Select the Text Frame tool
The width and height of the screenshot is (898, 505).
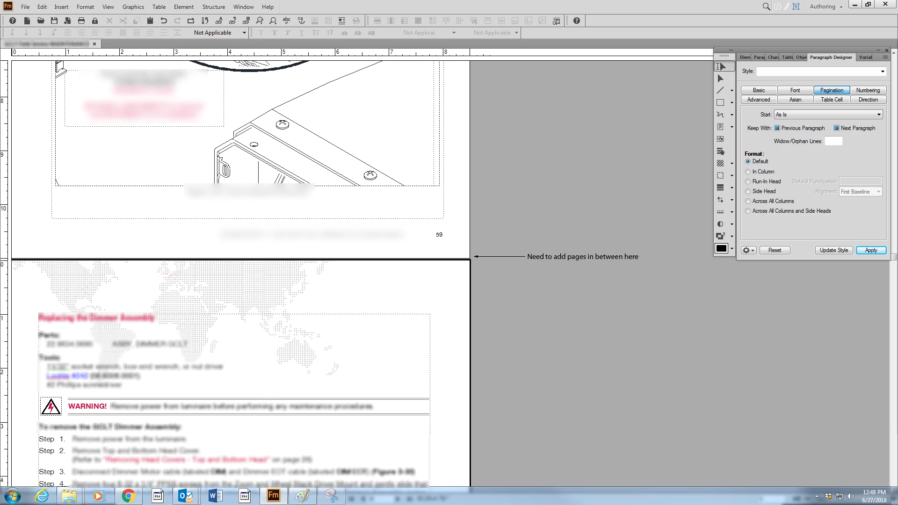(720, 127)
